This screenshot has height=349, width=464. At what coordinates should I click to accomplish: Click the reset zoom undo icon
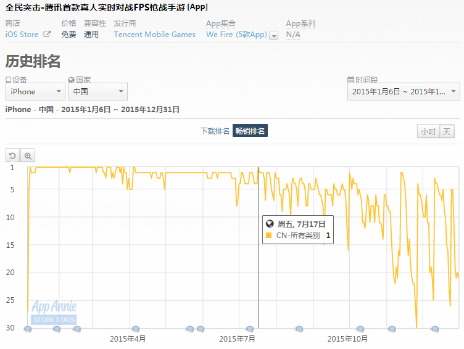tap(12, 155)
